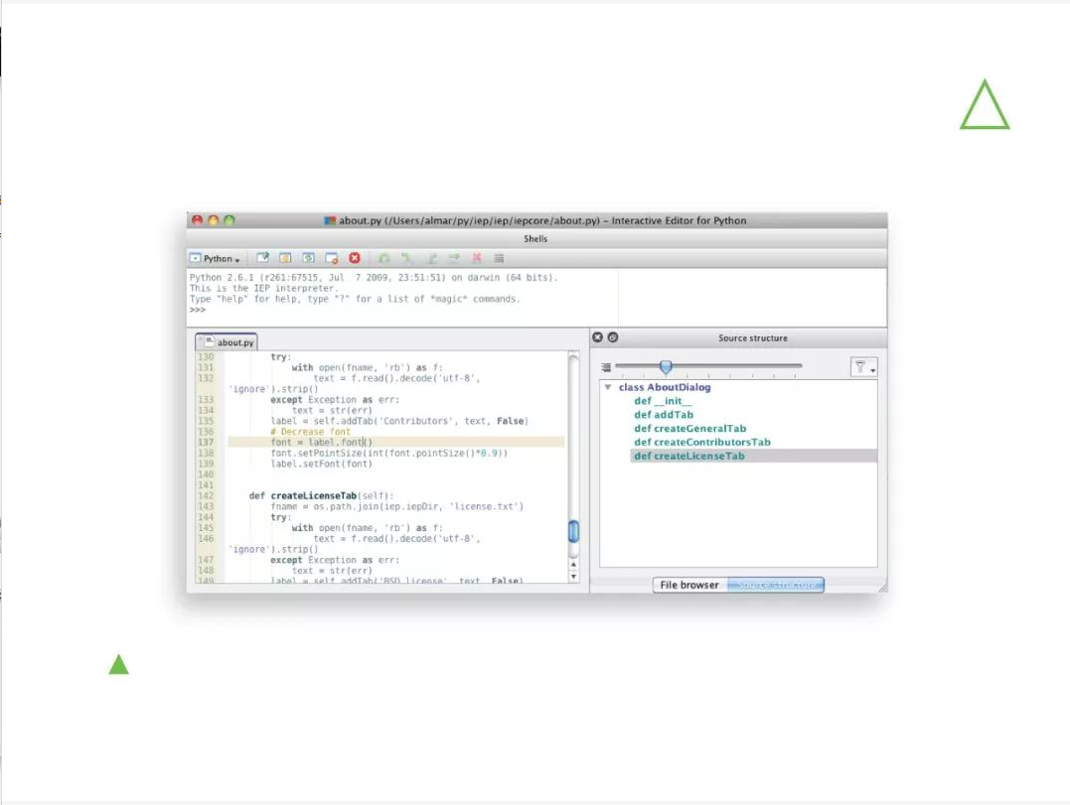This screenshot has height=805, width=1070.
Task: Click 'fname = os.path.join' code line 143
Action: (397, 506)
